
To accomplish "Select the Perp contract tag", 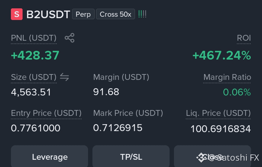I will click(83, 14).
